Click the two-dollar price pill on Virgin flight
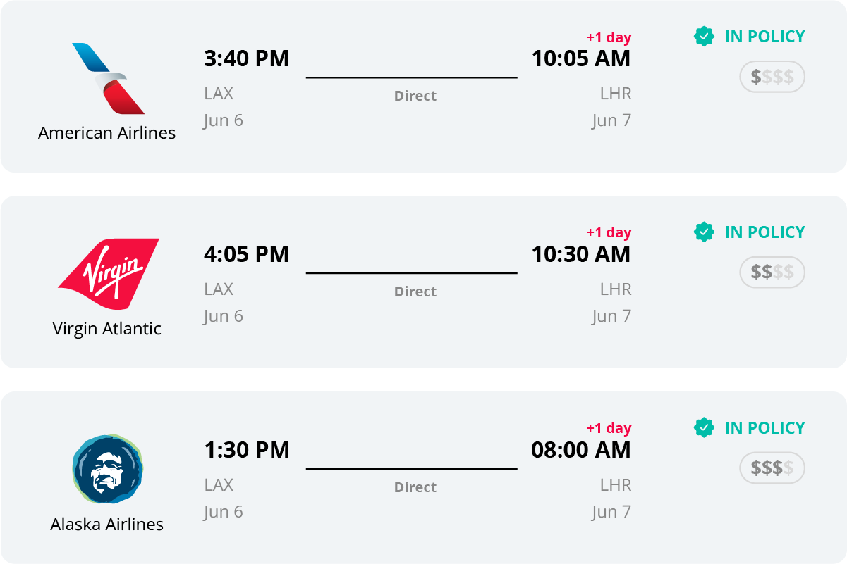This screenshot has width=847, height=564. [772, 272]
